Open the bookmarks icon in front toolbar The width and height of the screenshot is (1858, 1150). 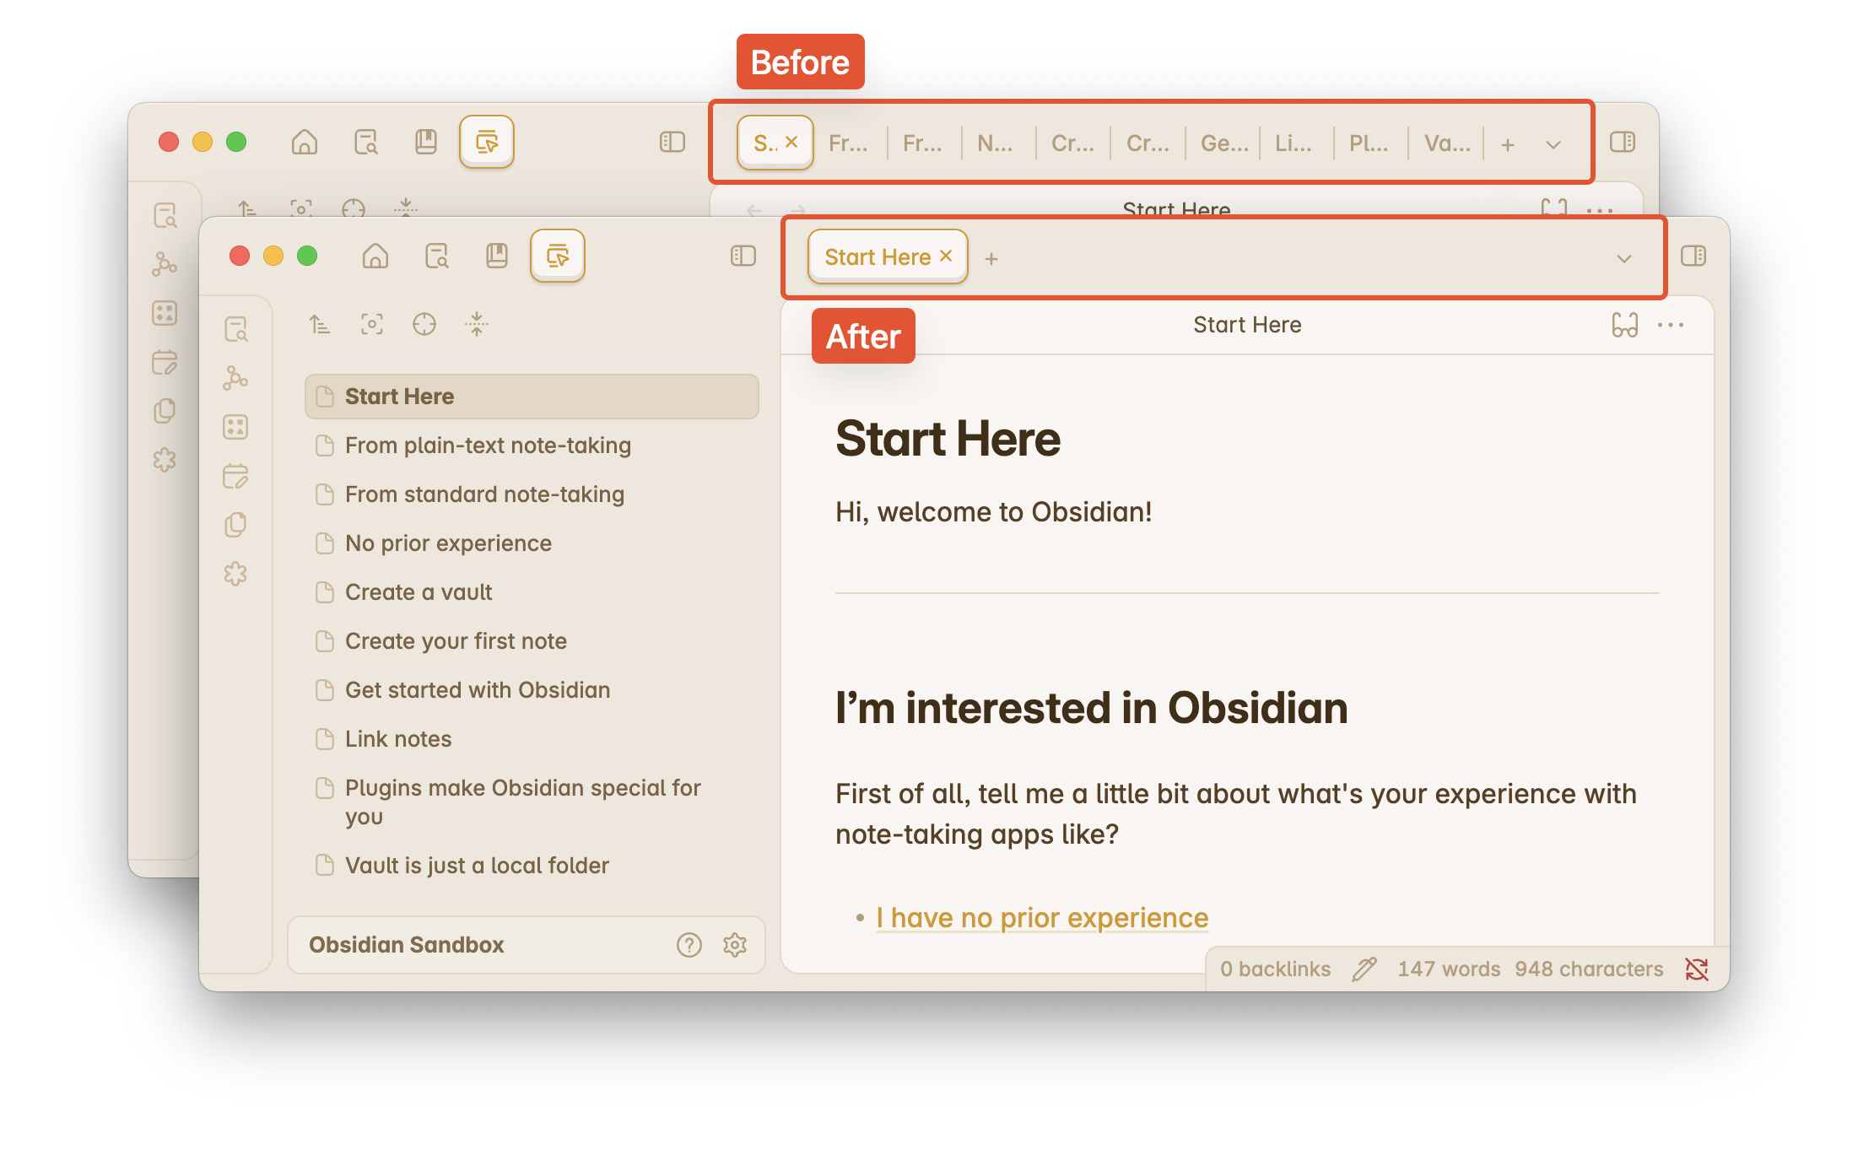click(x=497, y=256)
